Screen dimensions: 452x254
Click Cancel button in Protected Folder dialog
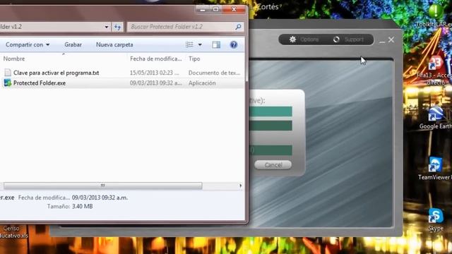(x=273, y=165)
